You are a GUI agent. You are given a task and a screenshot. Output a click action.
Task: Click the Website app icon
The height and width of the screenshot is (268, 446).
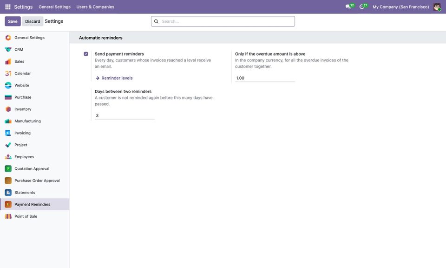tap(8, 86)
